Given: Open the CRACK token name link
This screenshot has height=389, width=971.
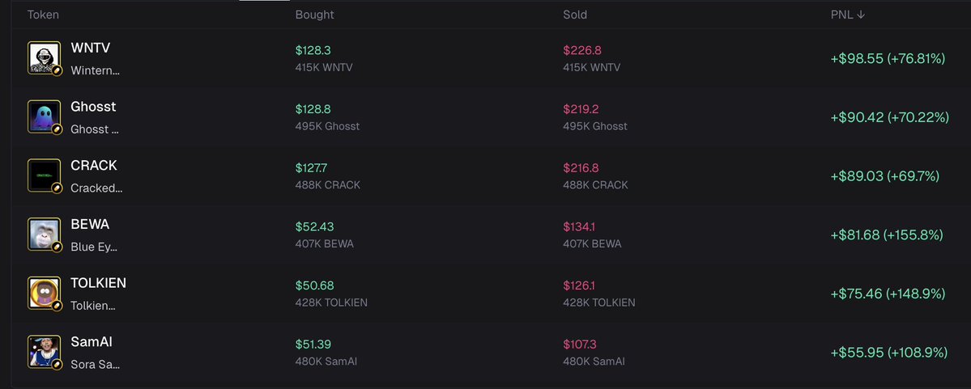Looking at the screenshot, I should 94,166.
